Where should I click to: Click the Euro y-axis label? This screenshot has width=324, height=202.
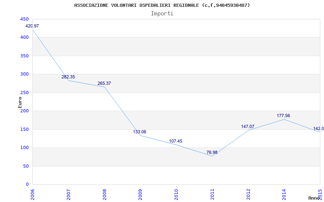(x=20, y=102)
